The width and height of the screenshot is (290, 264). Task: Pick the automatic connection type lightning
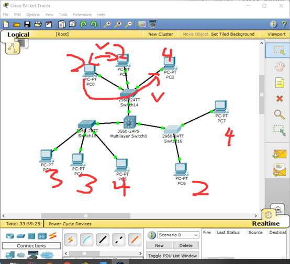[71, 239]
